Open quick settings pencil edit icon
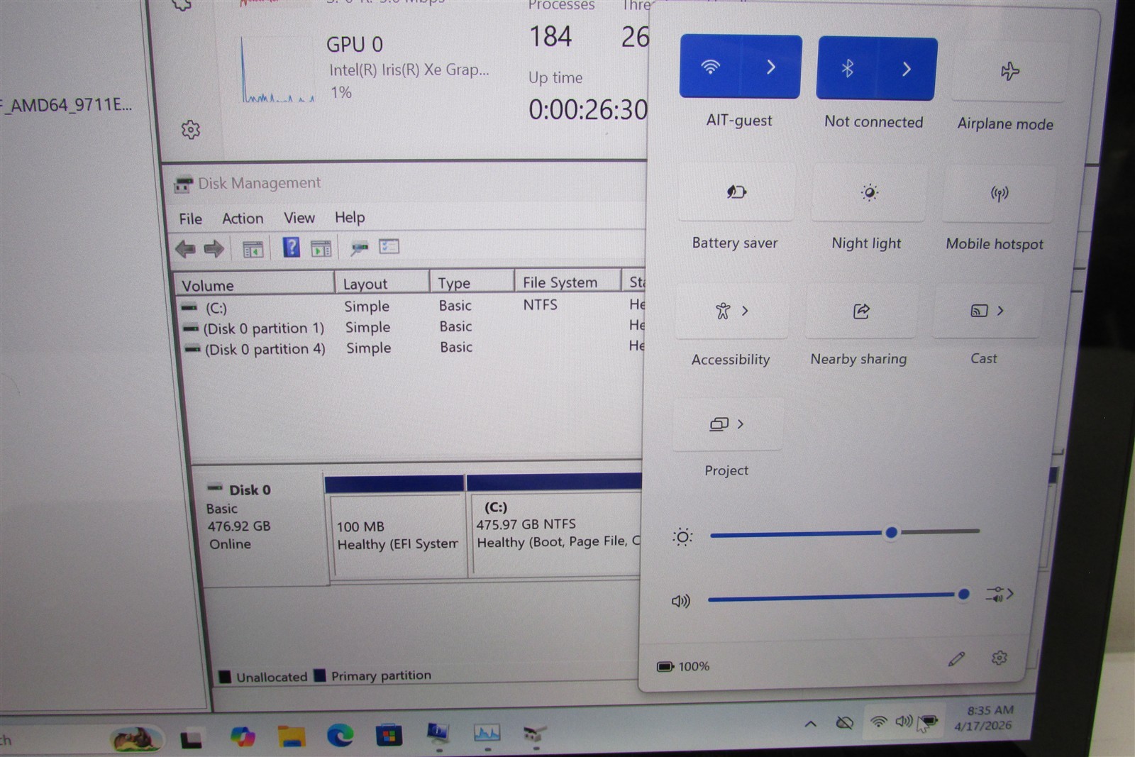This screenshot has height=757, width=1135. 956,659
